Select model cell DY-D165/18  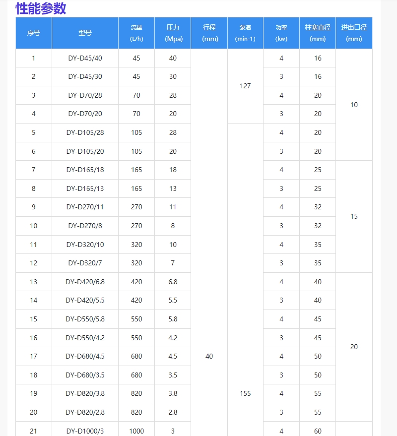(x=85, y=170)
